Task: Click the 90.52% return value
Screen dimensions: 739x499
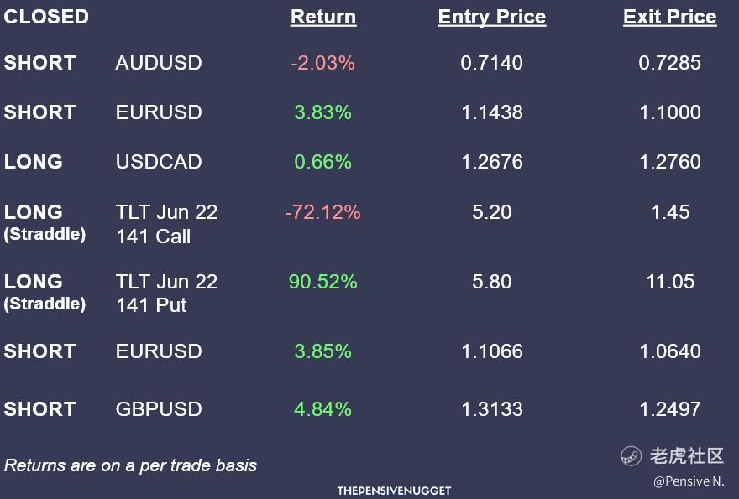Action: [322, 282]
